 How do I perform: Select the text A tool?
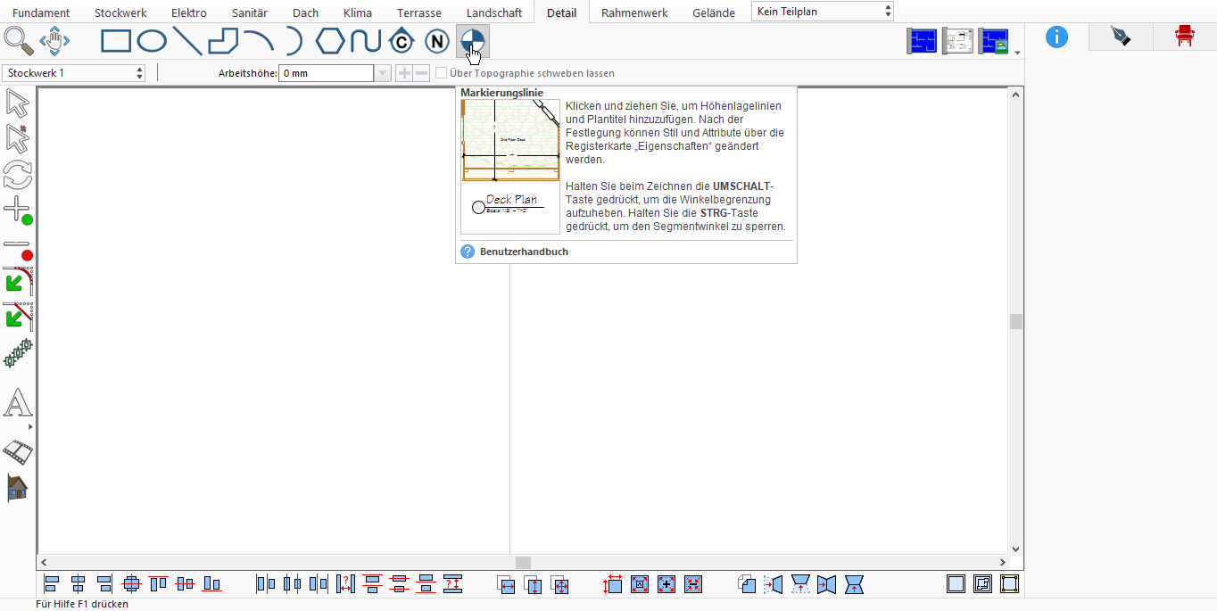(18, 403)
